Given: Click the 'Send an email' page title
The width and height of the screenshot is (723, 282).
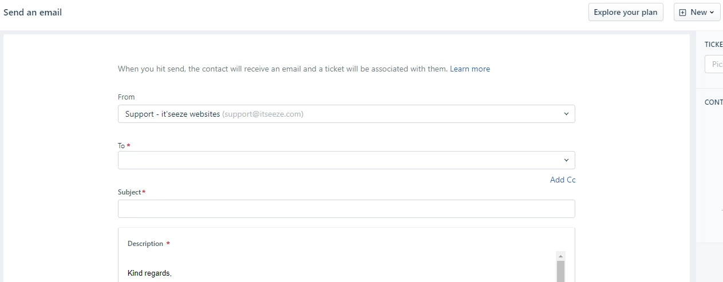Looking at the screenshot, I should pyautogui.click(x=33, y=12).
